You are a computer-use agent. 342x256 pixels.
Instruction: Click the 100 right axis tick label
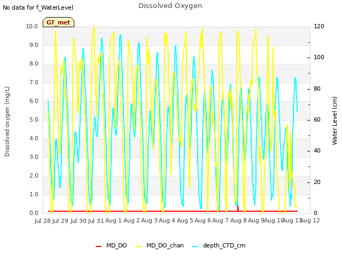tap(319, 58)
